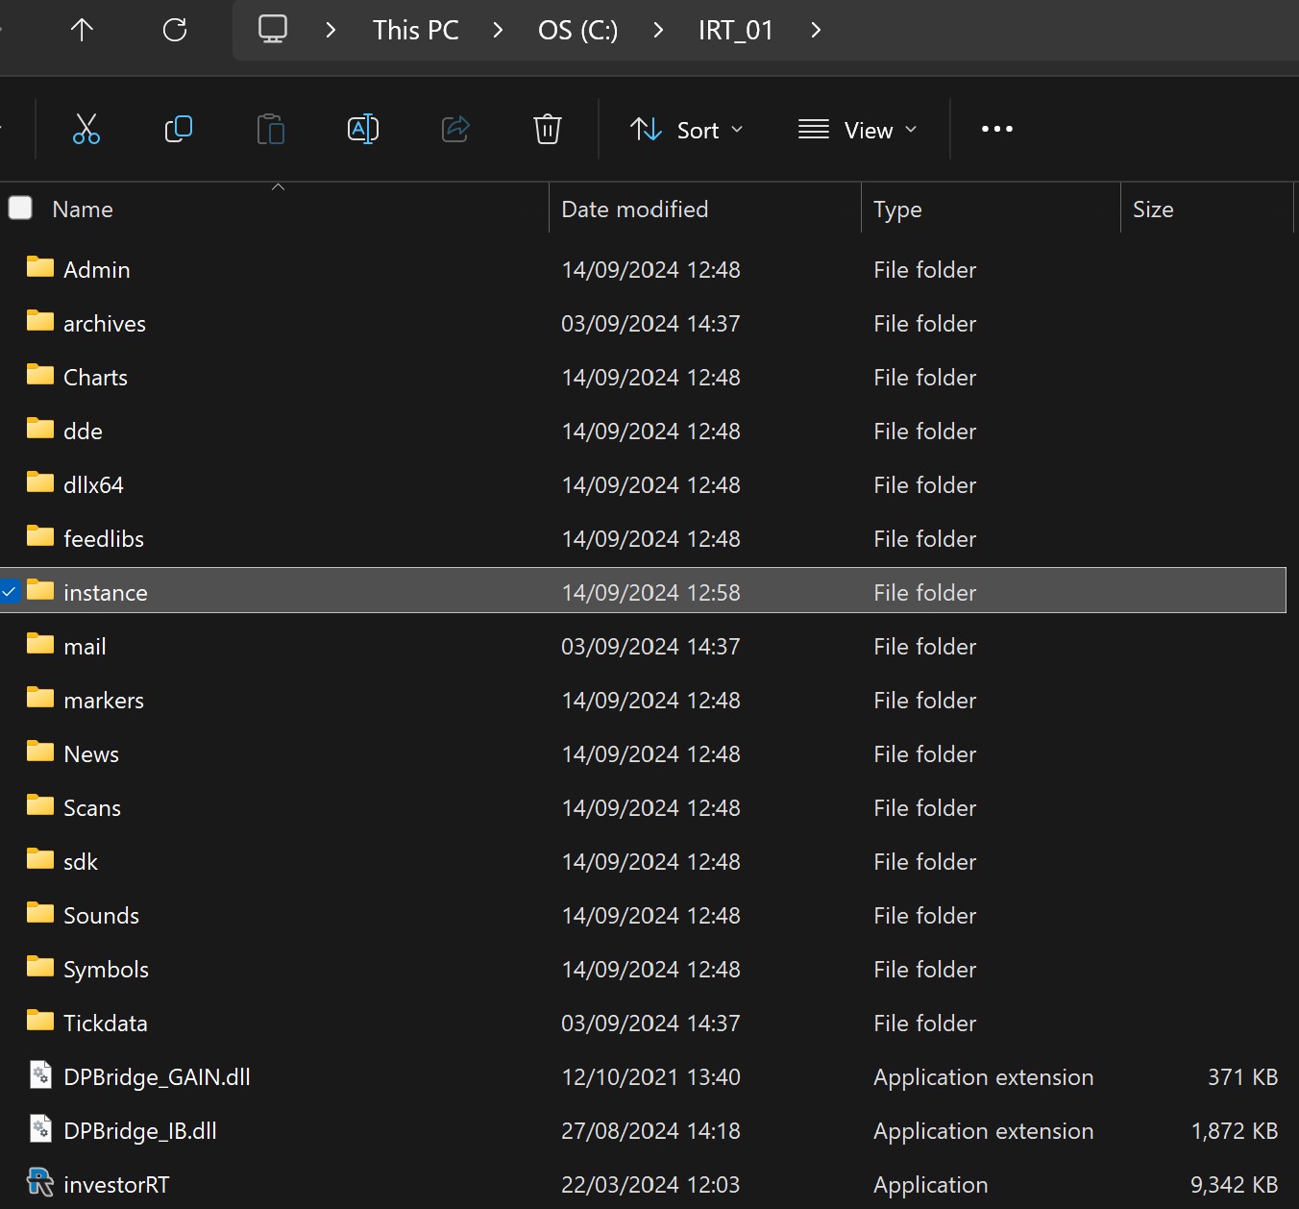Click the Application type of investorRT
1299x1209 pixels.
pyautogui.click(x=930, y=1185)
